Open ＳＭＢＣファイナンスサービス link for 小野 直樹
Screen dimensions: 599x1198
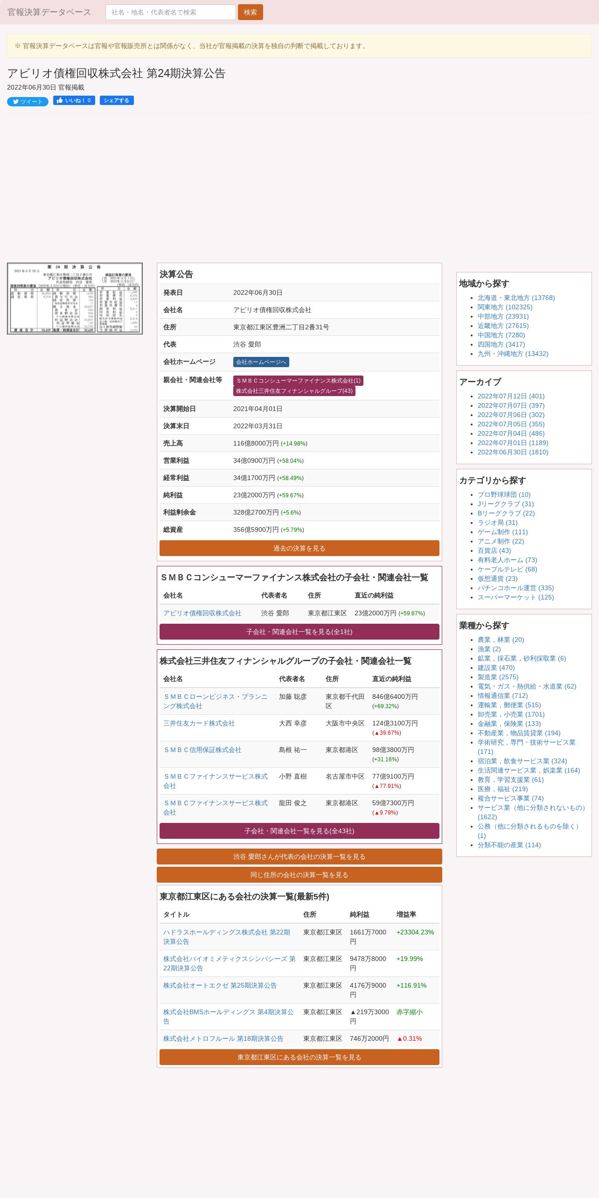(x=216, y=781)
